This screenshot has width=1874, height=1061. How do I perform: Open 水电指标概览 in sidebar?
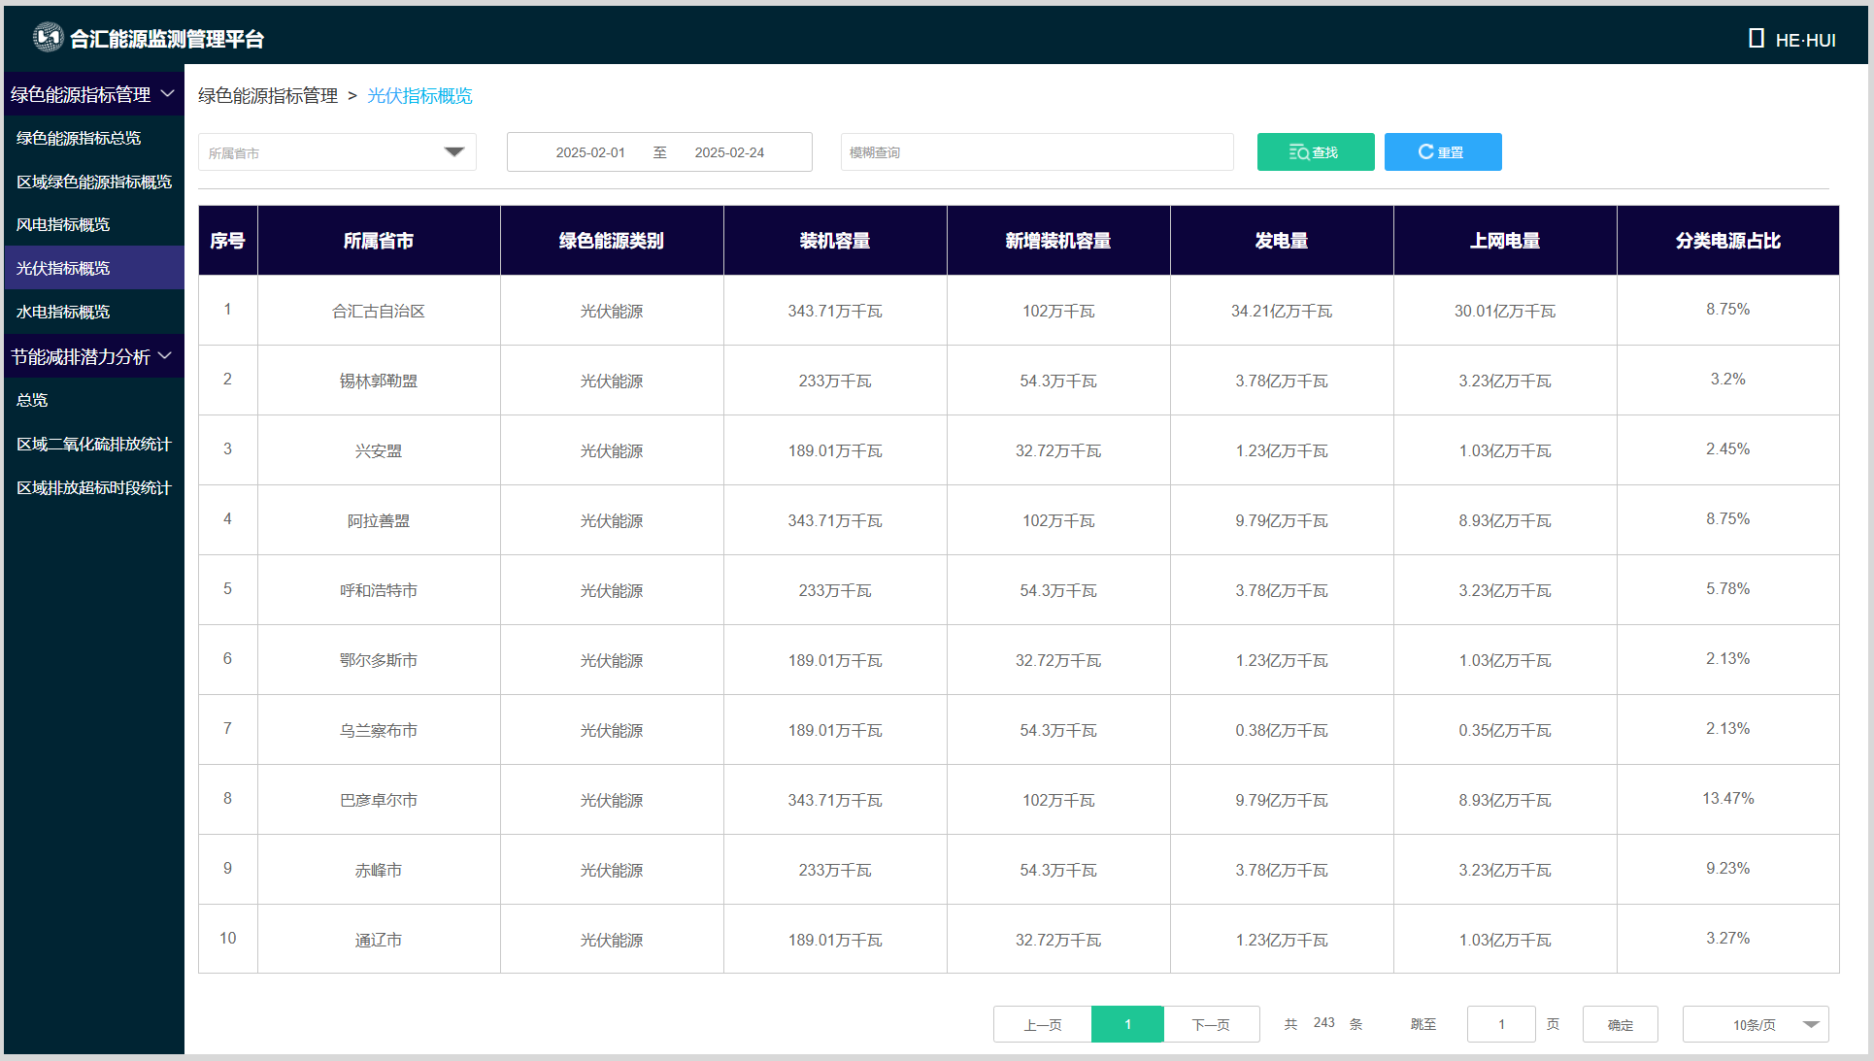[x=63, y=313]
